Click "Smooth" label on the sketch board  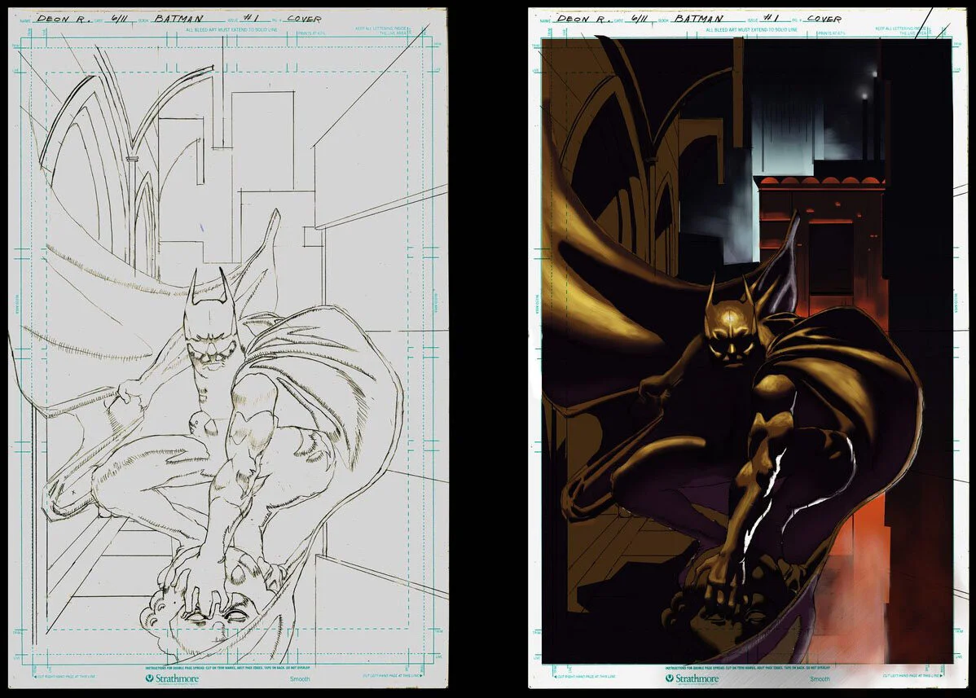(300, 678)
